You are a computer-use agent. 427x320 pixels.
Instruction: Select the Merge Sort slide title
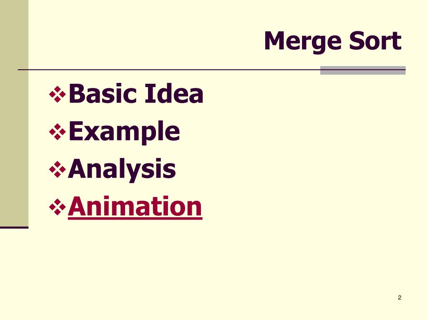[333, 41]
